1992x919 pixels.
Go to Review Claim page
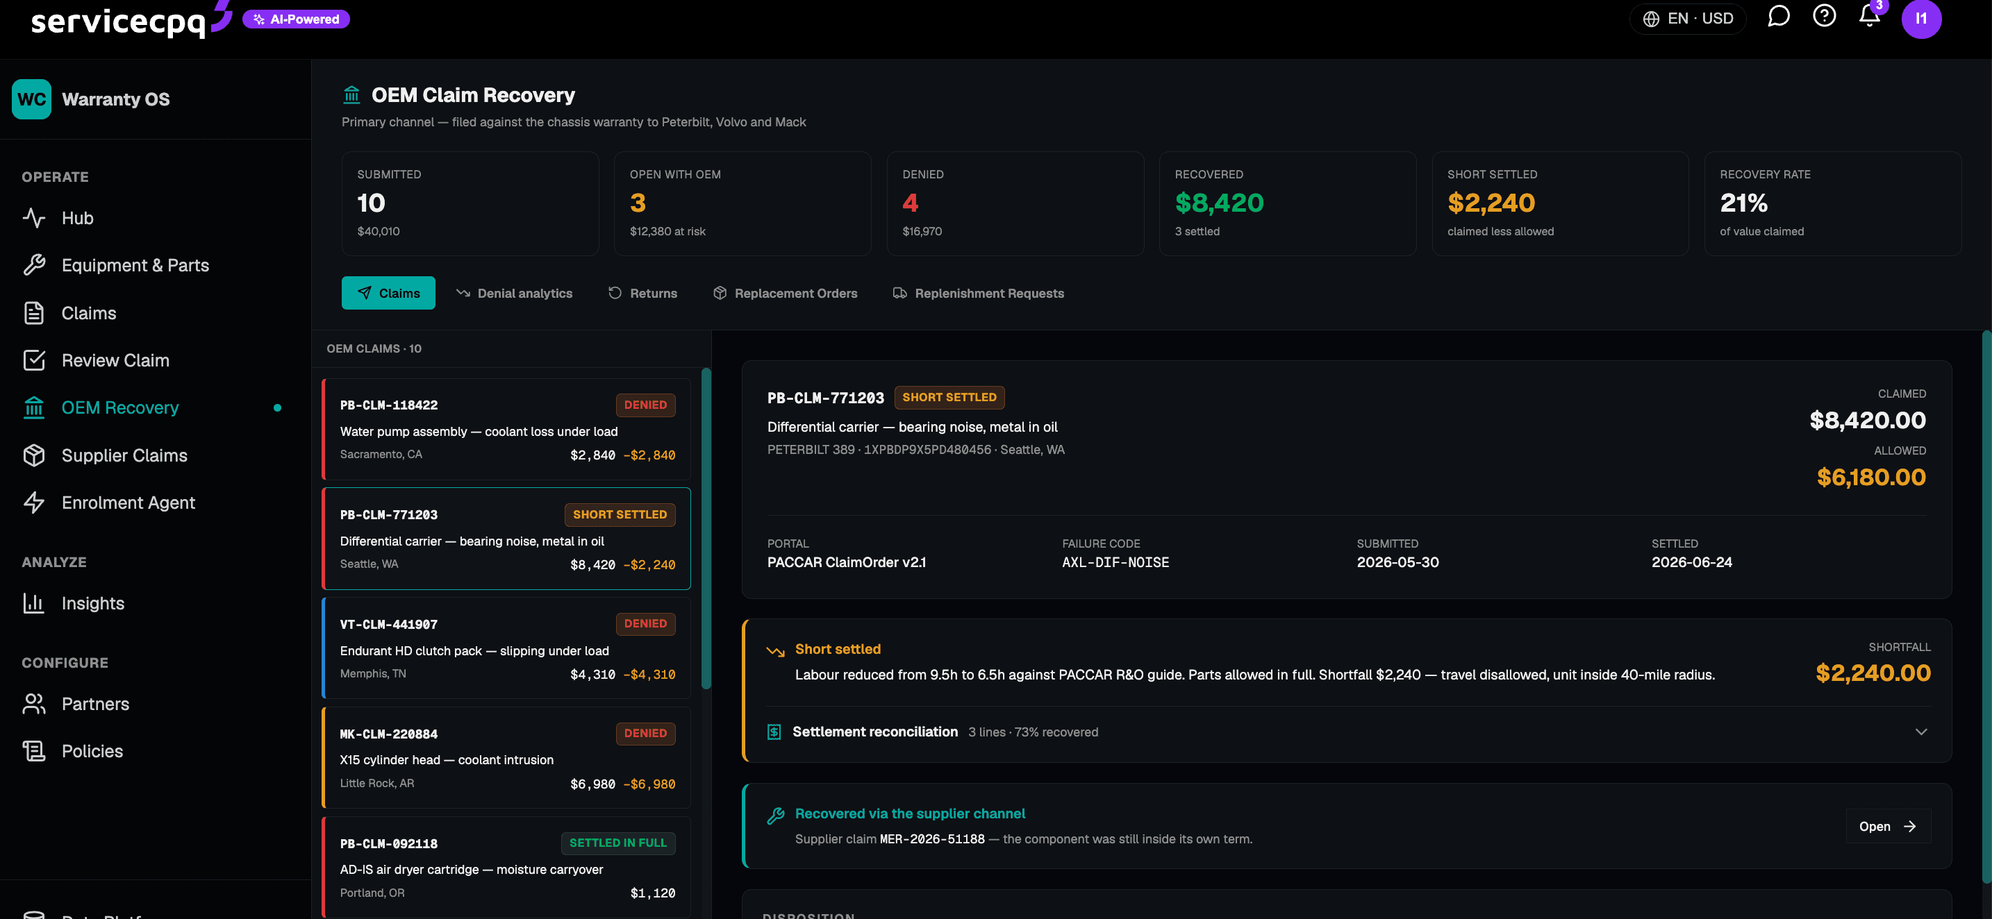tap(155, 360)
